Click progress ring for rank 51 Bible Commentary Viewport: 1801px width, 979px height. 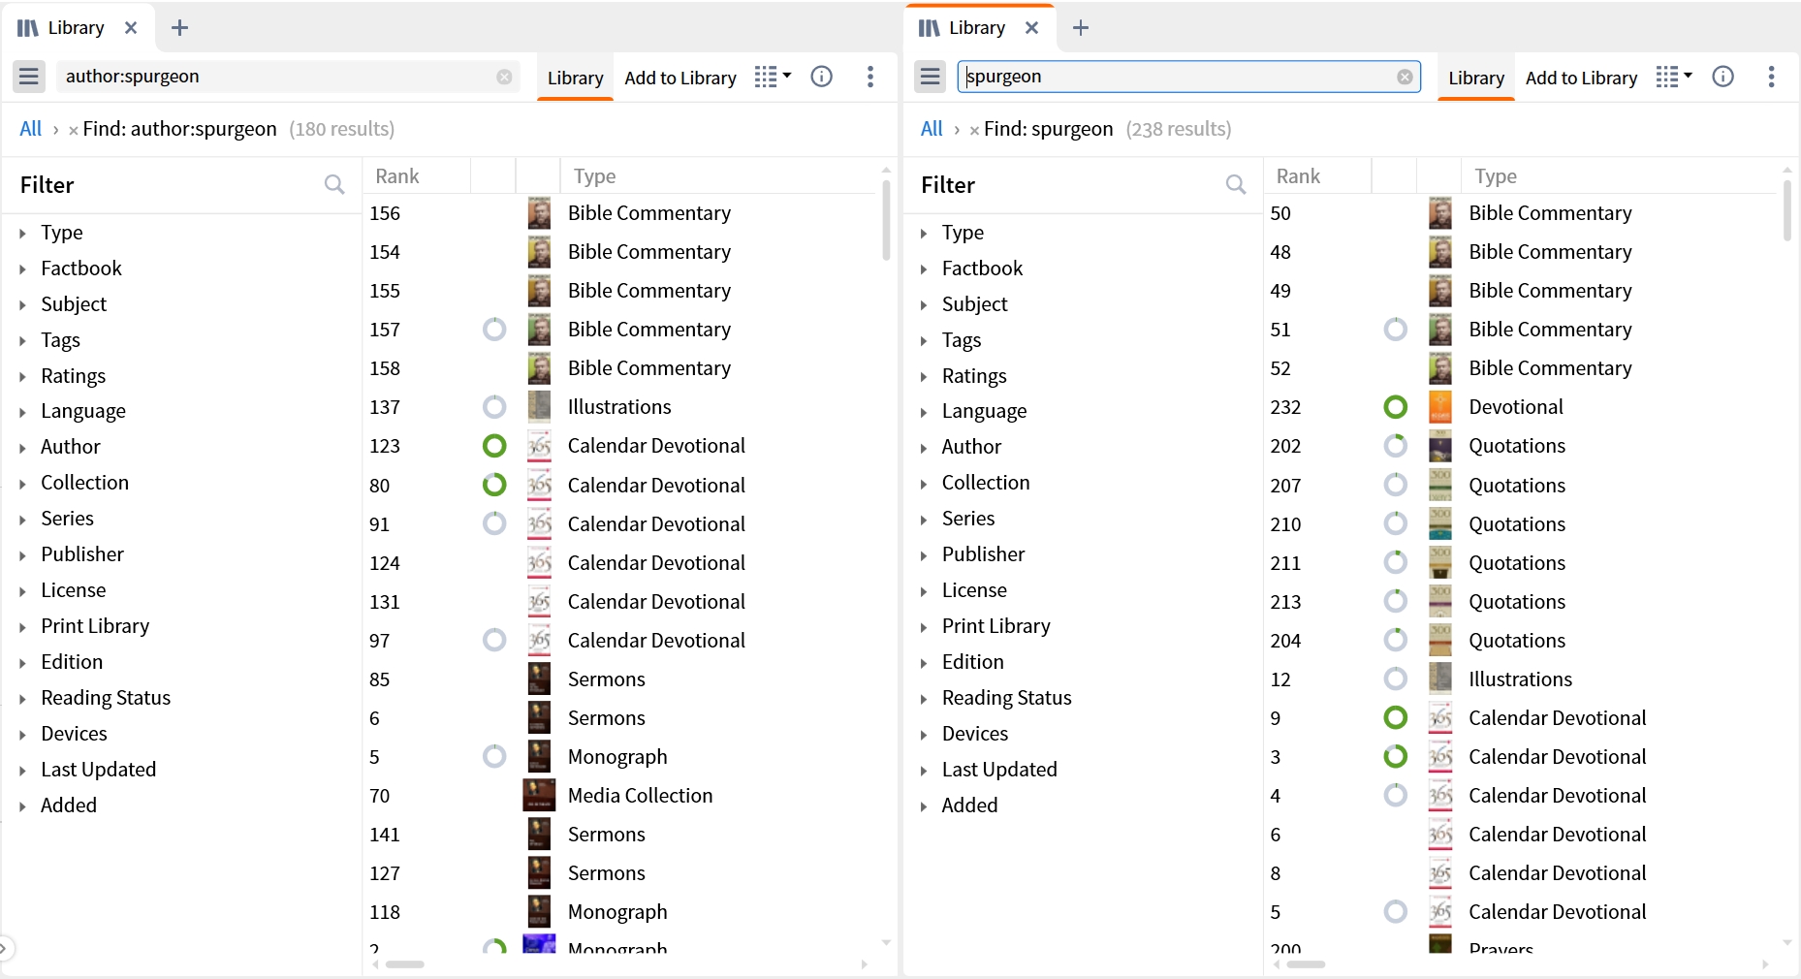click(x=1396, y=330)
